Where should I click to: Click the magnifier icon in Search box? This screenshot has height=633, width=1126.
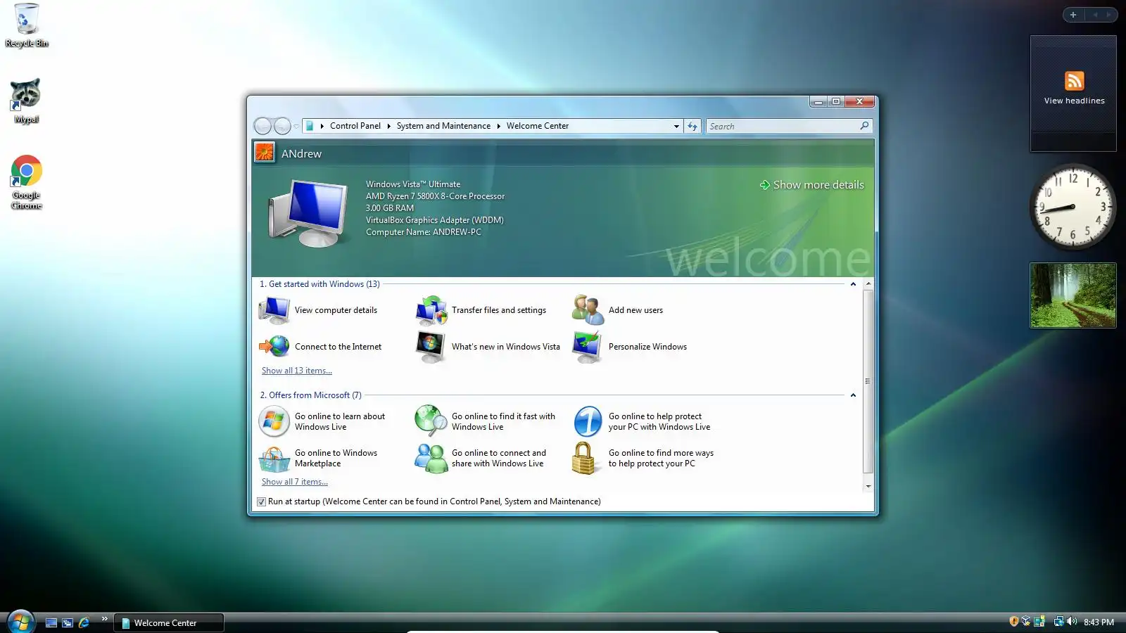click(864, 126)
